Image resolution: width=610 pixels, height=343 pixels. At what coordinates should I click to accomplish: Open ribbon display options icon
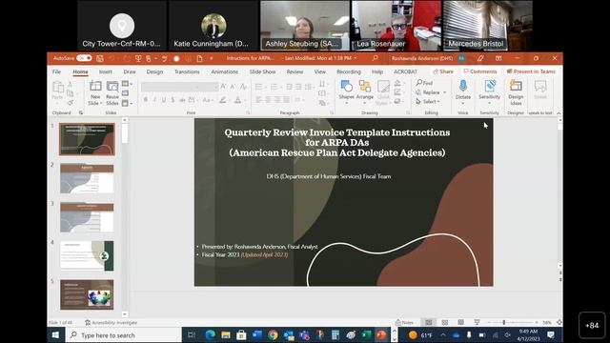click(x=498, y=58)
